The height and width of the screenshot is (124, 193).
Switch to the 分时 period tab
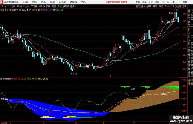click(7, 6)
